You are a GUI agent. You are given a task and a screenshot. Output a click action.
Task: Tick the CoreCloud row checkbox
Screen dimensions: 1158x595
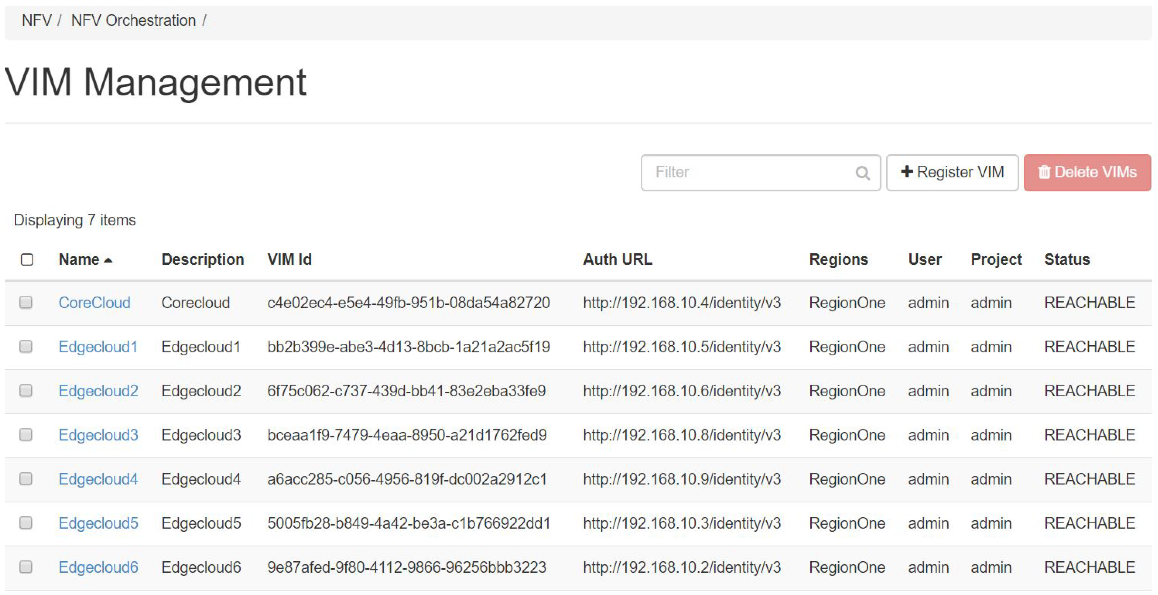click(x=26, y=302)
